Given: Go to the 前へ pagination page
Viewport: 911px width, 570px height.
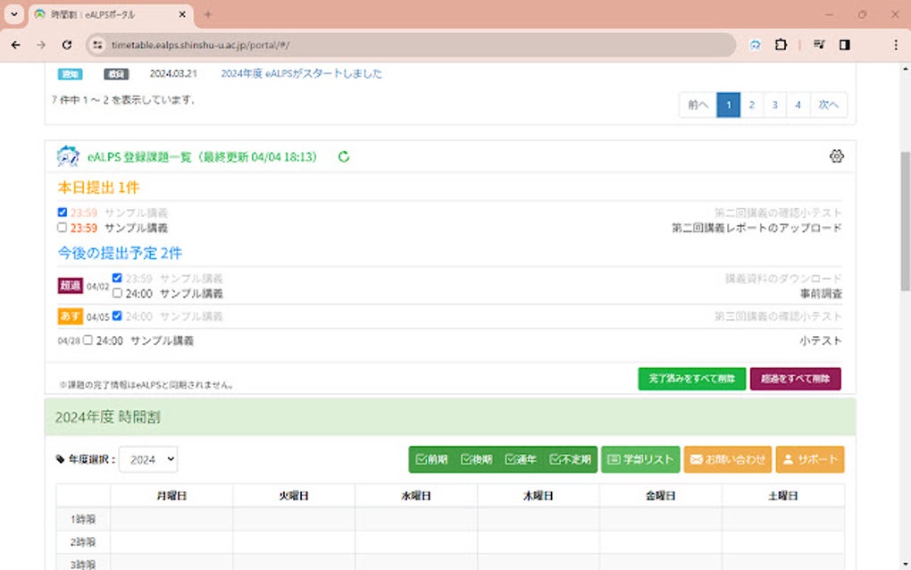Looking at the screenshot, I should pos(698,105).
